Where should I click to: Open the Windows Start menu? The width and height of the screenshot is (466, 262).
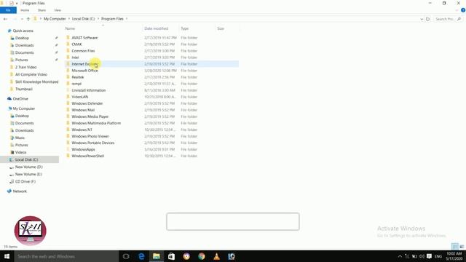pos(7,256)
